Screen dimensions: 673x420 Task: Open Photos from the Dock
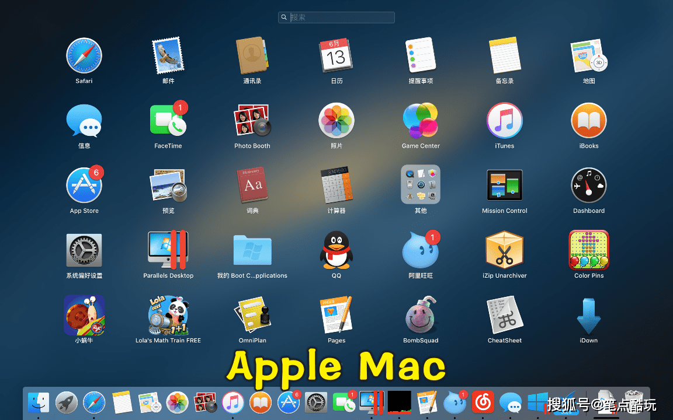click(x=177, y=403)
